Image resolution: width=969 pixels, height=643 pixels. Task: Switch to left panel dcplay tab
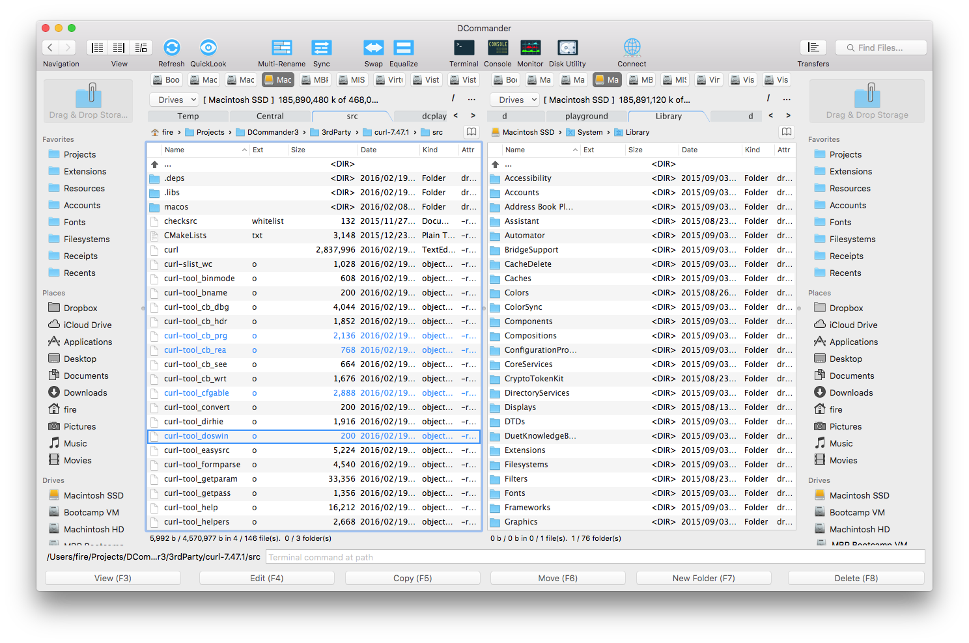tap(434, 116)
